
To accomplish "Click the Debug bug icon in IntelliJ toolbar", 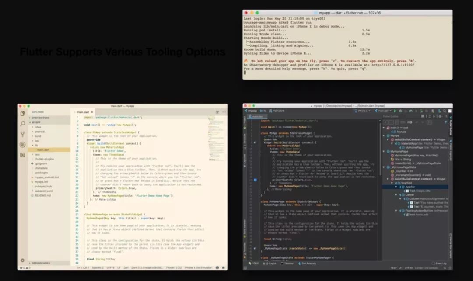I will (x=400, y=111).
